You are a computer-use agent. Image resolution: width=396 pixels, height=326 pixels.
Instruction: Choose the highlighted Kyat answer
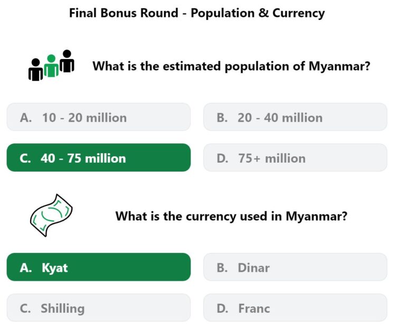coord(99,267)
